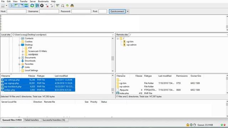Expand the Documents tree node

(19, 58)
